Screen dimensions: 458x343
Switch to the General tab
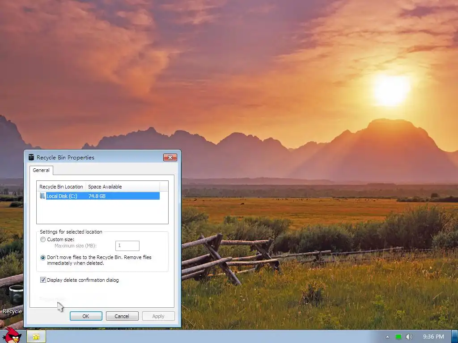(x=41, y=170)
